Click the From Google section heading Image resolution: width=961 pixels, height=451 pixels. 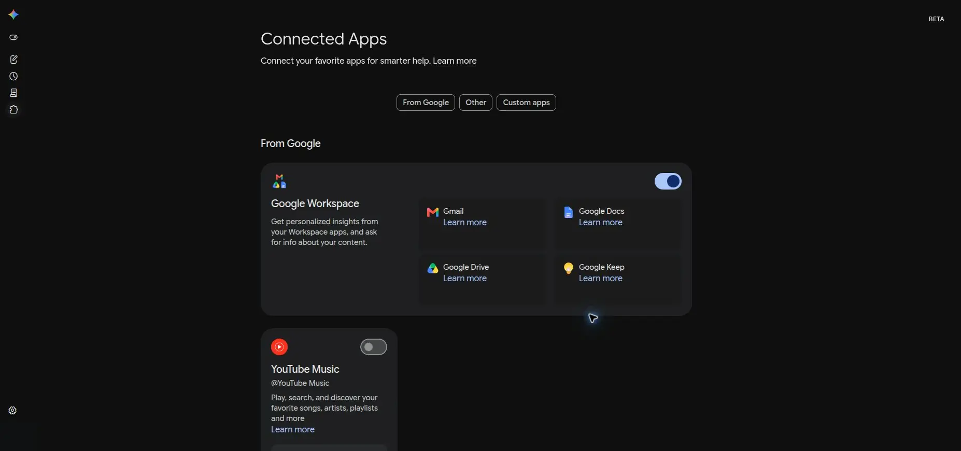point(291,143)
